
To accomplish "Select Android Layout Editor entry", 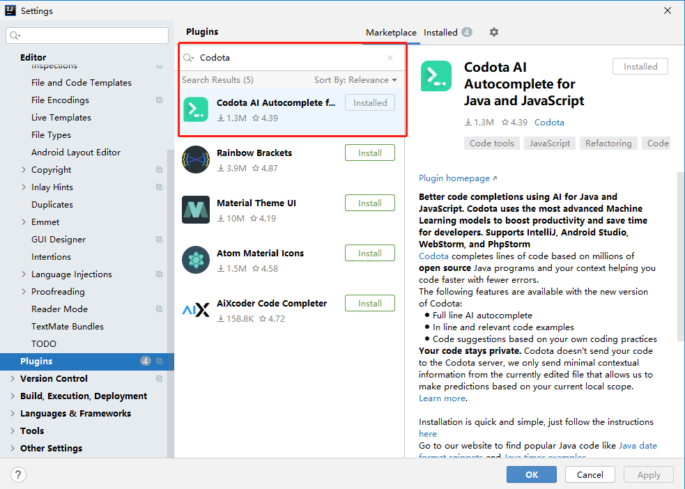I will 75,153.
